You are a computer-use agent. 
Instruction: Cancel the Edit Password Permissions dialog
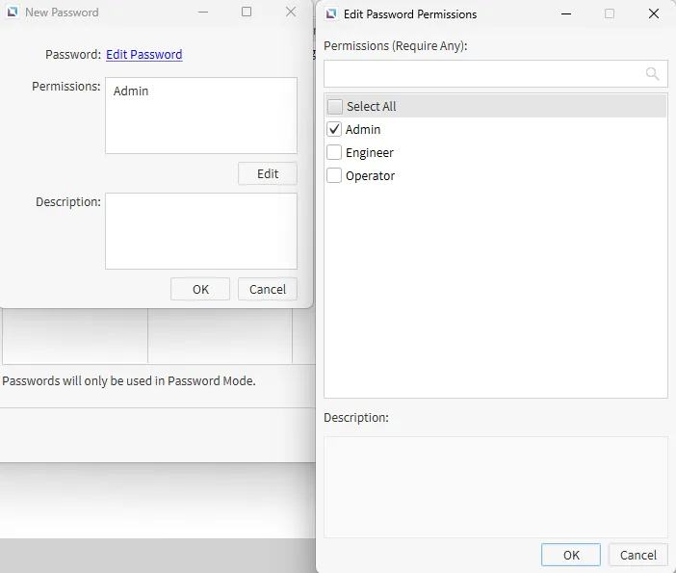(637, 555)
